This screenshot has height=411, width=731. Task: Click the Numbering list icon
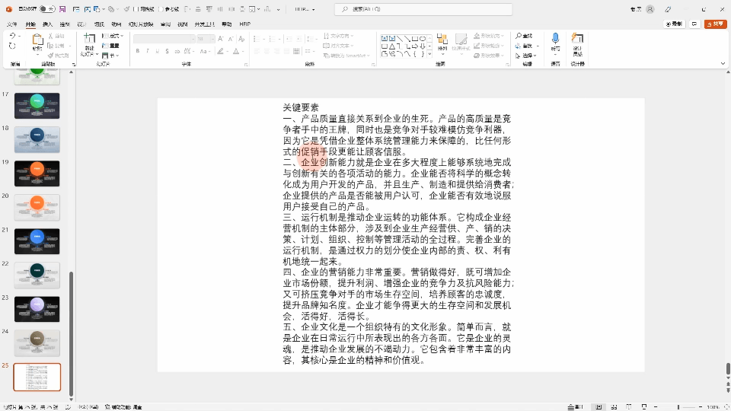[x=273, y=39]
